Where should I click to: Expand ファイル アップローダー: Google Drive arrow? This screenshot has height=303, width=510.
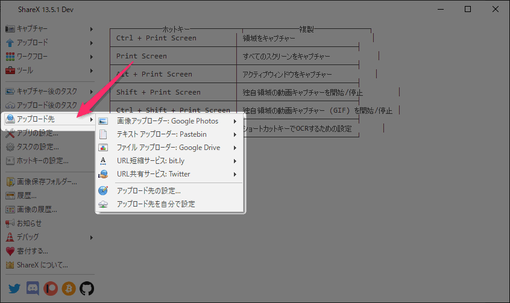point(235,148)
